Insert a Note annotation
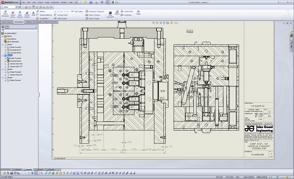This screenshot has height=179, width=294. pyautogui.click(x=33, y=14)
